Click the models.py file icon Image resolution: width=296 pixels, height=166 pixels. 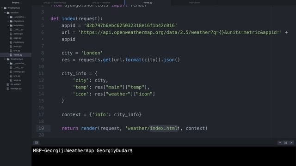[11, 42]
